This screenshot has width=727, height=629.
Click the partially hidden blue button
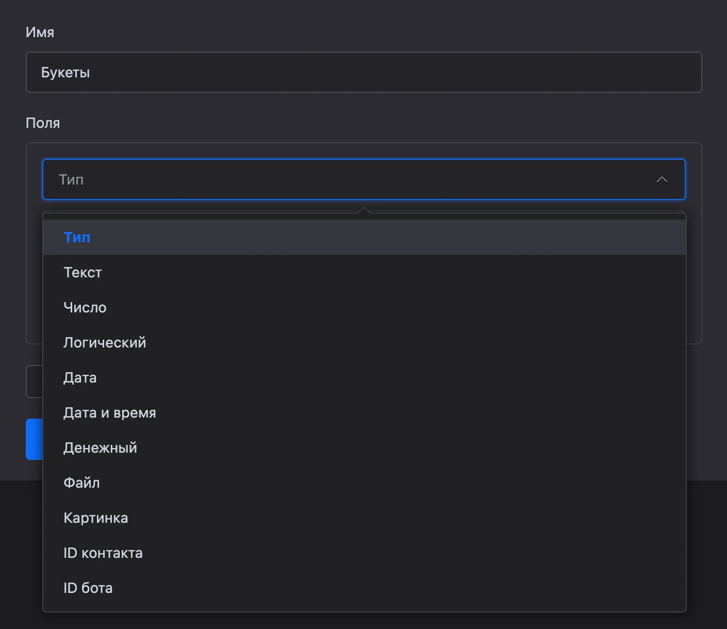point(34,439)
